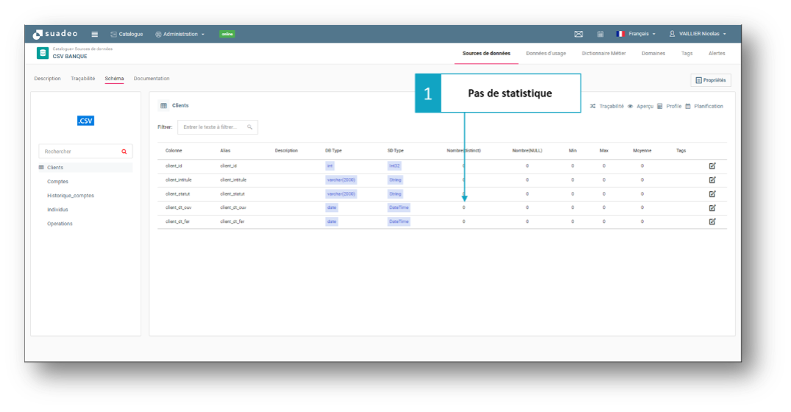Click the CSV BANQUE data source icon
The height and width of the screenshot is (412, 791).
pos(43,53)
